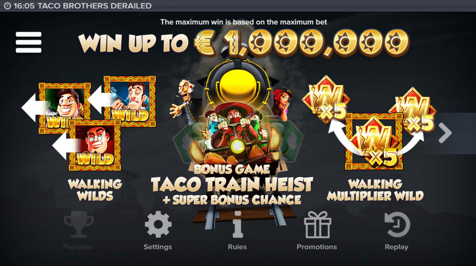Screen dimensions: 476x266
Task: Advance to next feature slide arrow
Action: [445, 133]
